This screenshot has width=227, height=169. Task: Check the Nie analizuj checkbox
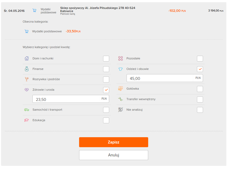click(200, 110)
